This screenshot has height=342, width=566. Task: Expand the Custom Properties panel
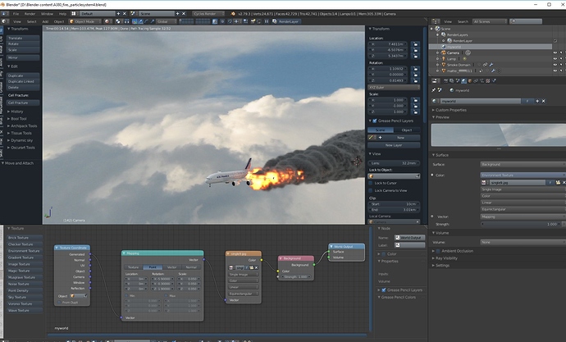coord(450,110)
